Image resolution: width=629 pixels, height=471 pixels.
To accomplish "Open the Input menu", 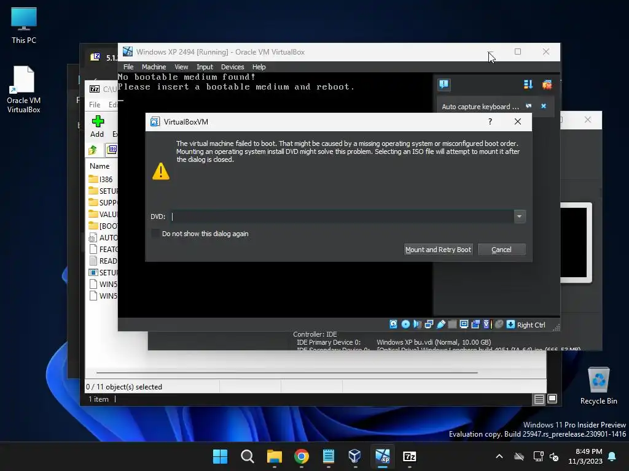I will tap(205, 67).
